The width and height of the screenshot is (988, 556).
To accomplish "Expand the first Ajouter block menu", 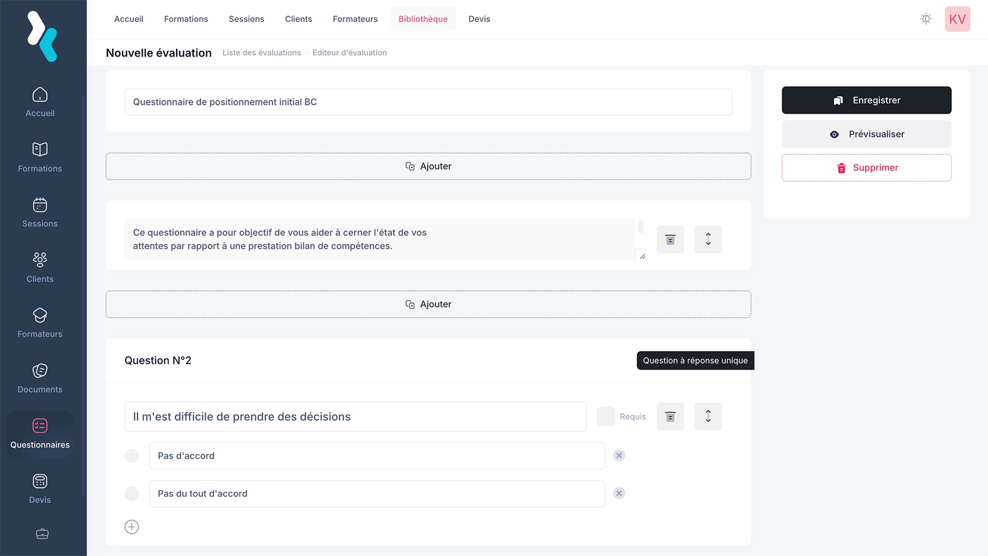I will click(x=428, y=166).
